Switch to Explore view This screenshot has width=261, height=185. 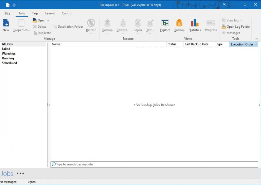coord(165,25)
